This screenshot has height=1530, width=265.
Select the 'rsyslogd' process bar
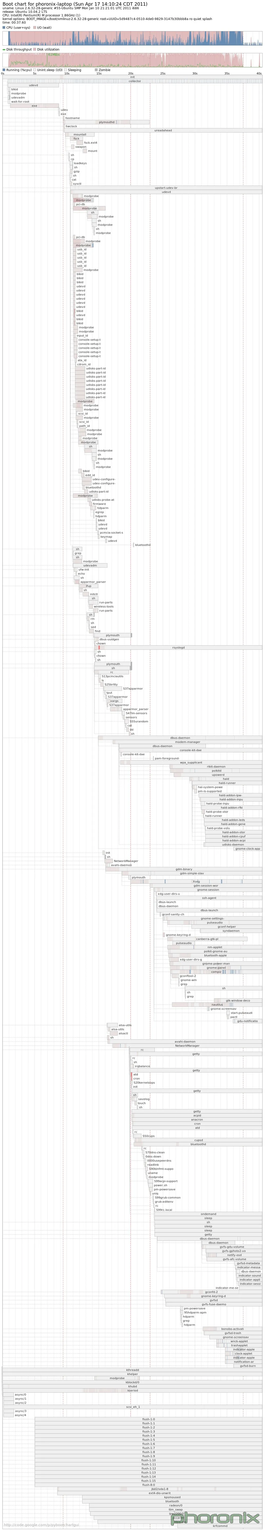coord(179,648)
